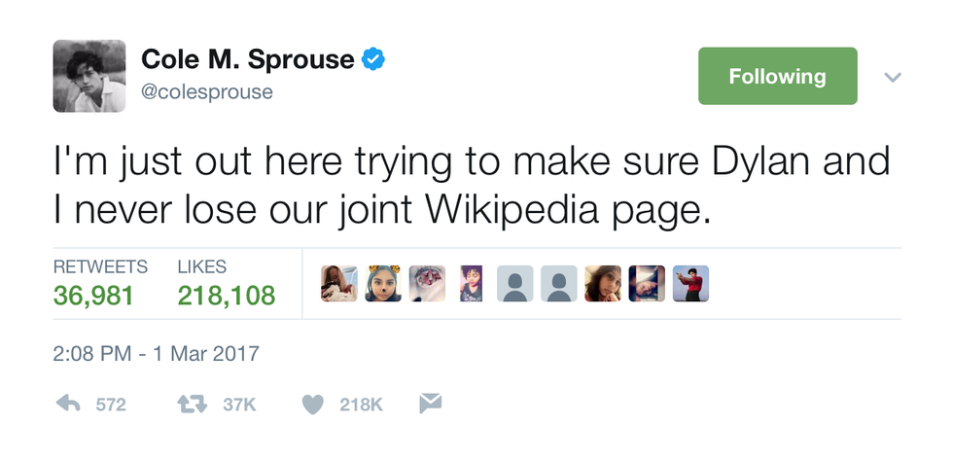Viewport: 953px width, 458px height.
Task: Click the reply arrow icon
Action: click(x=67, y=404)
